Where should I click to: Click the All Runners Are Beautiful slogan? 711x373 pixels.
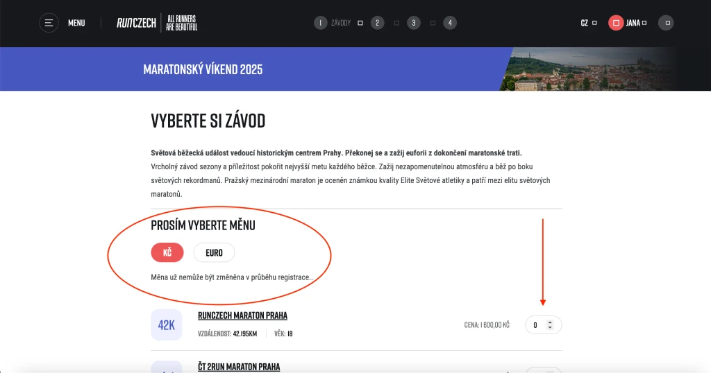click(x=181, y=23)
